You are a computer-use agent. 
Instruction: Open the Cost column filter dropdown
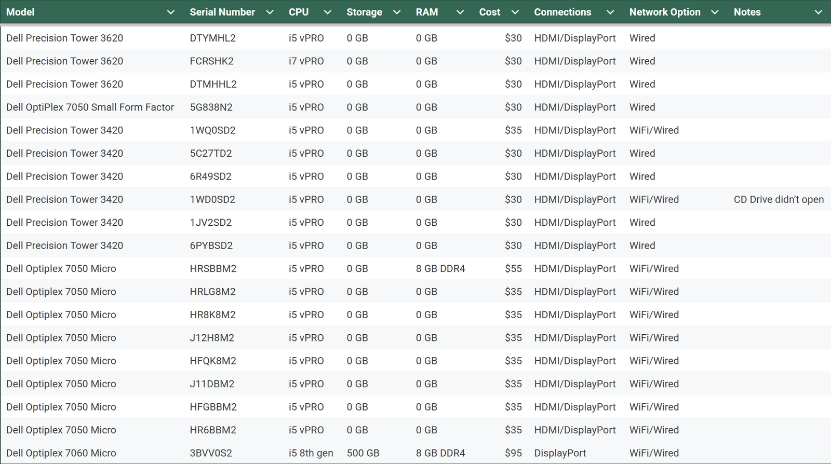point(515,12)
